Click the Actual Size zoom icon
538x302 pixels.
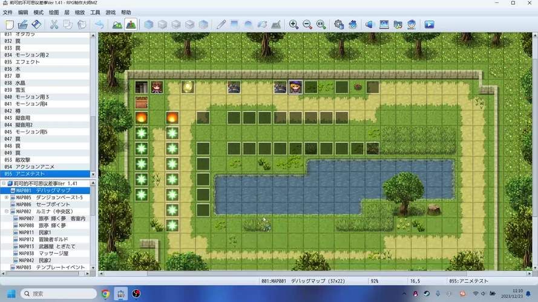321,25
